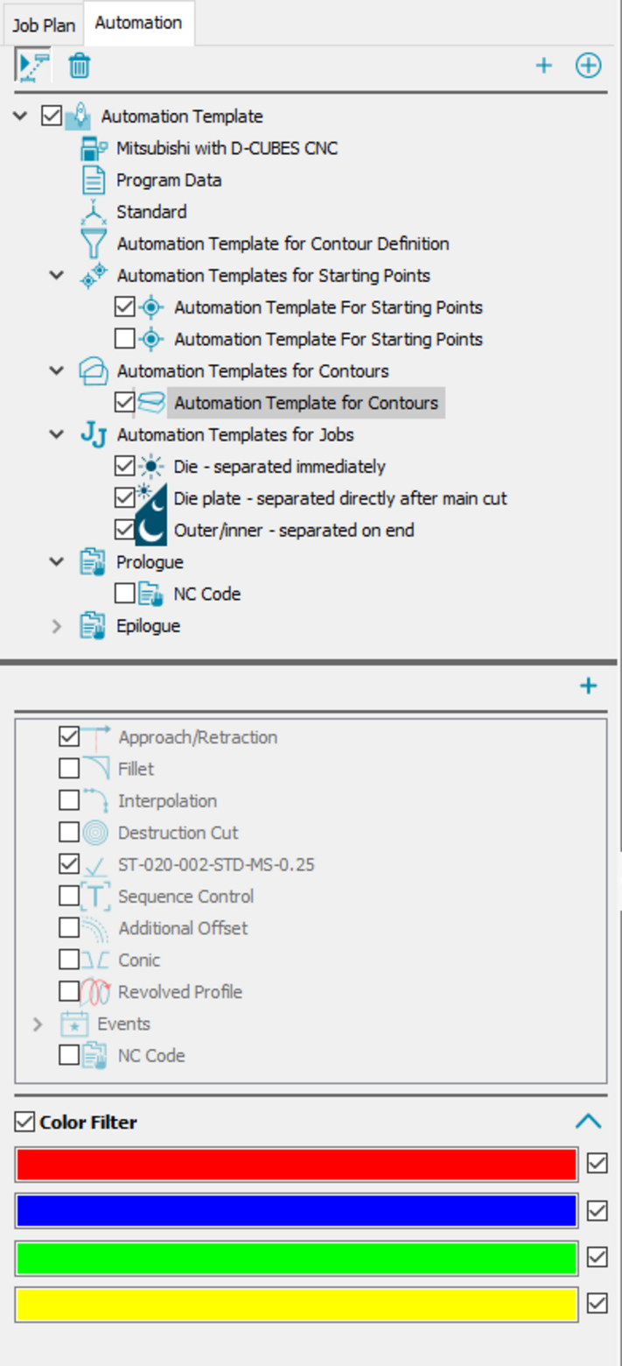Select the Automation tab
Screen dimensions: 622x1366
(x=138, y=23)
